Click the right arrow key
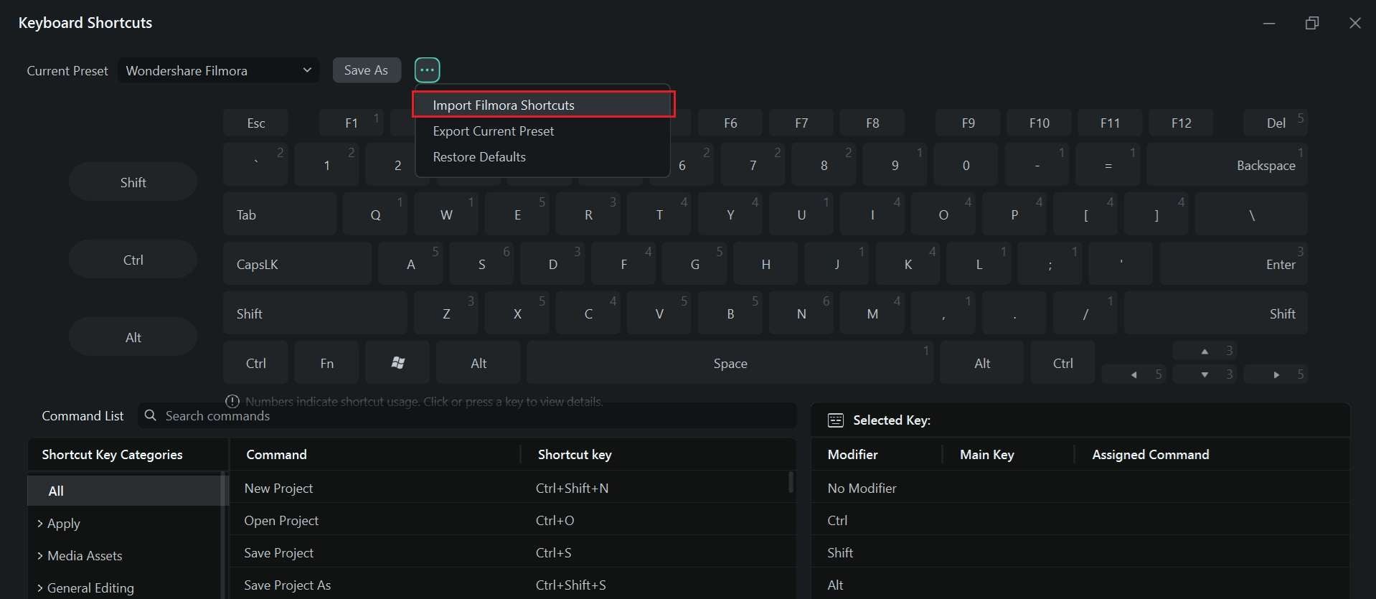Image resolution: width=1376 pixels, height=599 pixels. (x=1276, y=374)
